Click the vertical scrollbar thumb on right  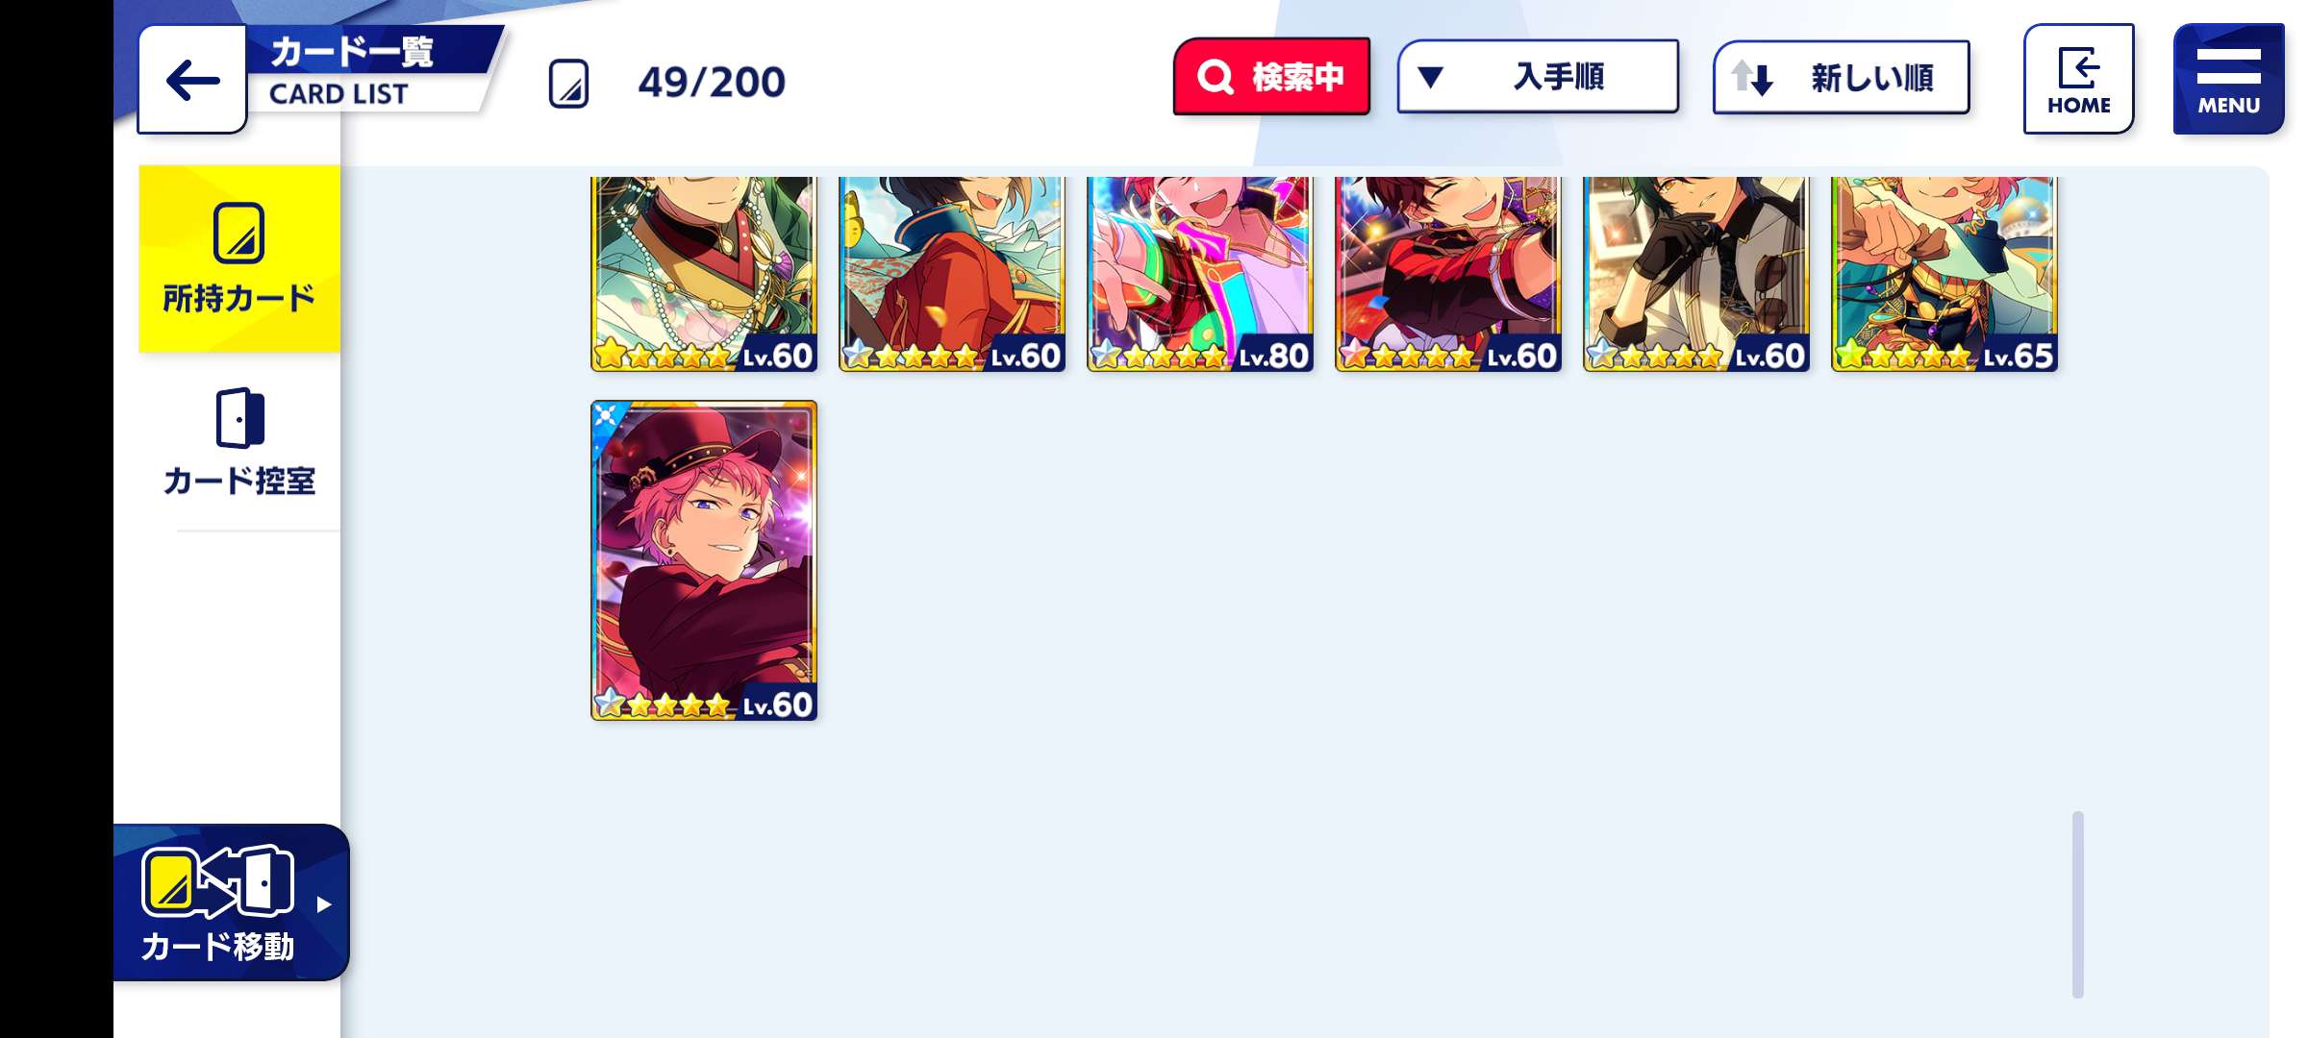[2078, 904]
